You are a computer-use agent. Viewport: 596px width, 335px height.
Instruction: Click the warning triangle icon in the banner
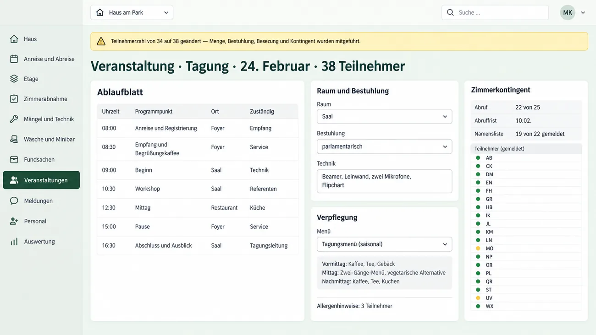(x=101, y=41)
